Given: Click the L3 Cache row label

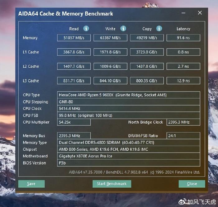Looking at the screenshot, I should point(31,81).
